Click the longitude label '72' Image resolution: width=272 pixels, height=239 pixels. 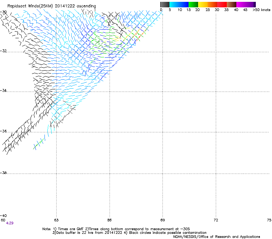216,220
